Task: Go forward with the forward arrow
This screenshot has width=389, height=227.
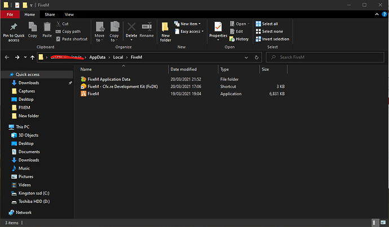Action: click(17, 57)
